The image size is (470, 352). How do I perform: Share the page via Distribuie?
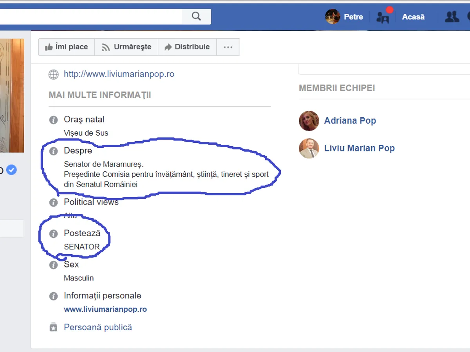point(187,47)
